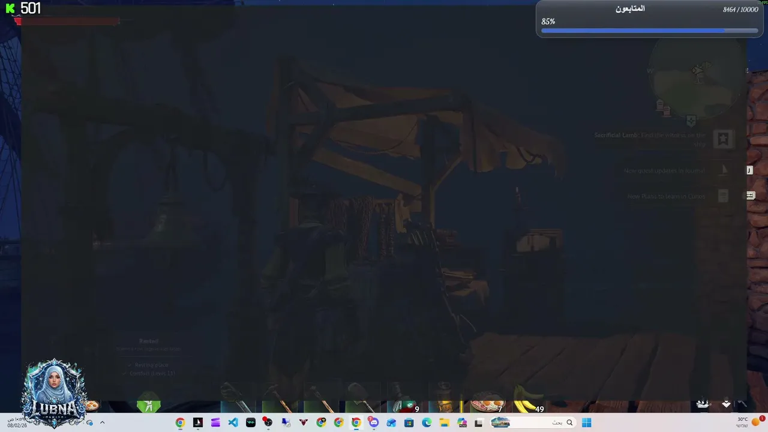Click the plans document notification icon
This screenshot has height=432, width=768.
[x=723, y=196]
